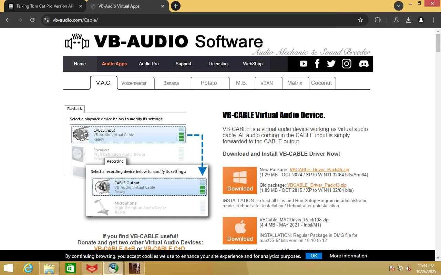441x275 pixels.
Task: Click the 'VB-CABLE Virtual Audio Device.' heading
Action: (274, 115)
